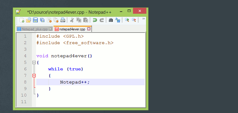Save the current file with floppy icon
The width and height of the screenshot is (238, 113).
coord(35,20)
